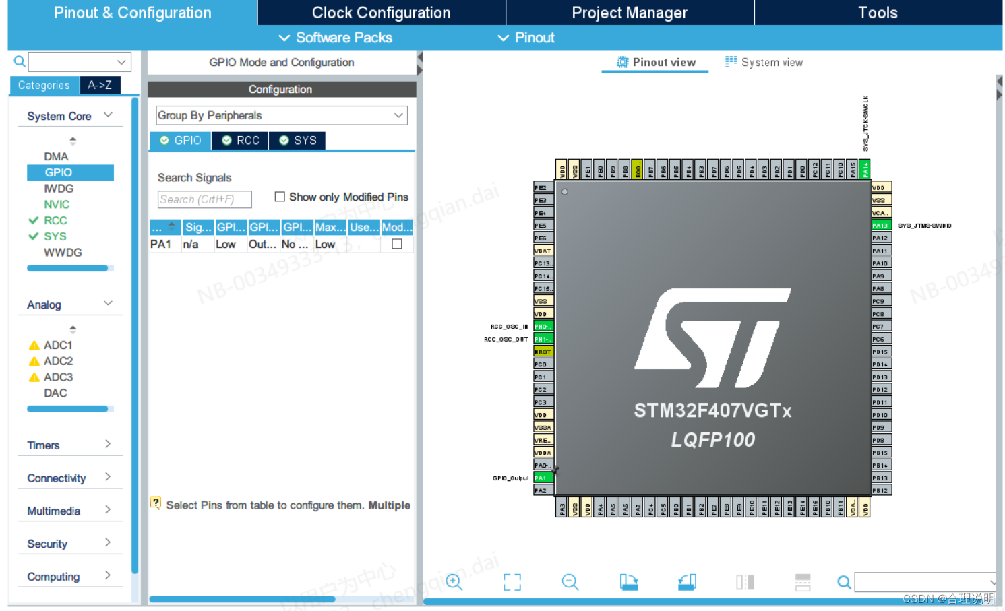Screen dimensions: 1005x611
Task: Zoom out of the chip pinout
Action: (x=570, y=582)
